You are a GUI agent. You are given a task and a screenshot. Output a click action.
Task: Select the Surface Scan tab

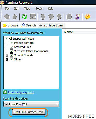point(51,25)
